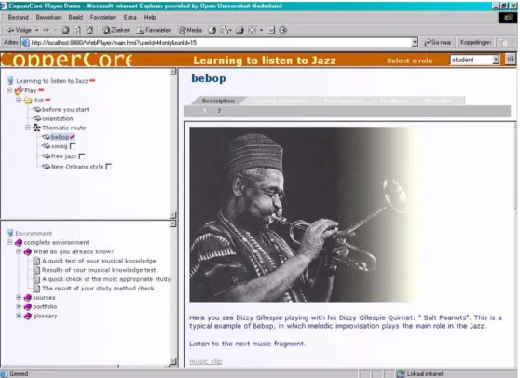The width and height of the screenshot is (520, 378).
Task: Click the eye icon beside orientation
Action: coord(37,118)
